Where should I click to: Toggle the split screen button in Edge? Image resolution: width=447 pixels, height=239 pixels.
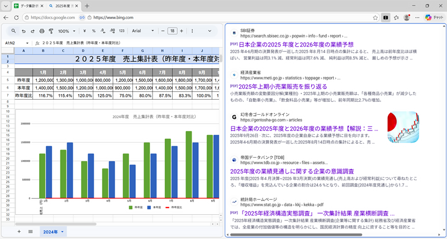[385, 17]
